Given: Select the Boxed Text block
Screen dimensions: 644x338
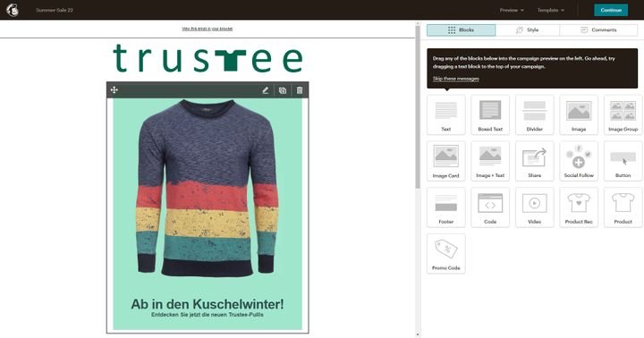Looking at the screenshot, I should point(490,114).
